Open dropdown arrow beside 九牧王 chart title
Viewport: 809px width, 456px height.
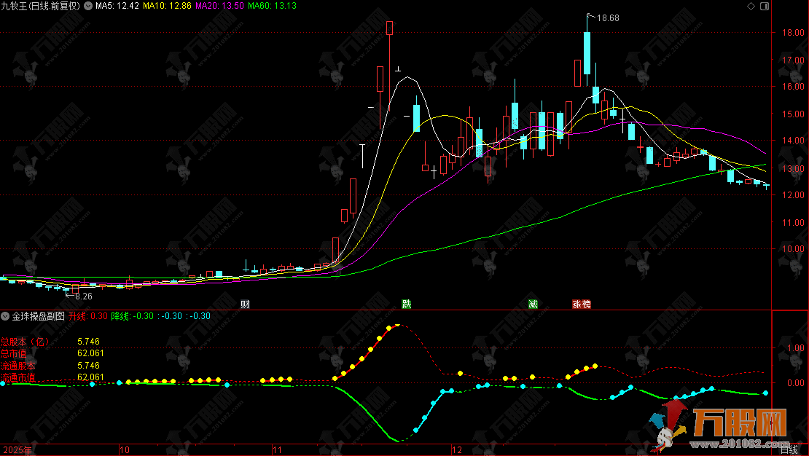pyautogui.click(x=89, y=6)
